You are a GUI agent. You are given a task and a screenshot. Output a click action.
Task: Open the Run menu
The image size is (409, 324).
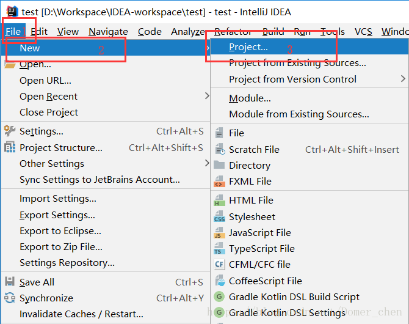point(302,32)
